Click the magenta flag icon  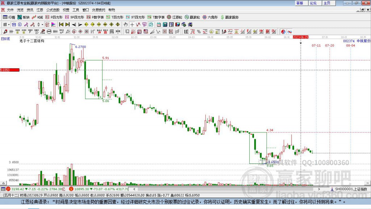point(54,25)
